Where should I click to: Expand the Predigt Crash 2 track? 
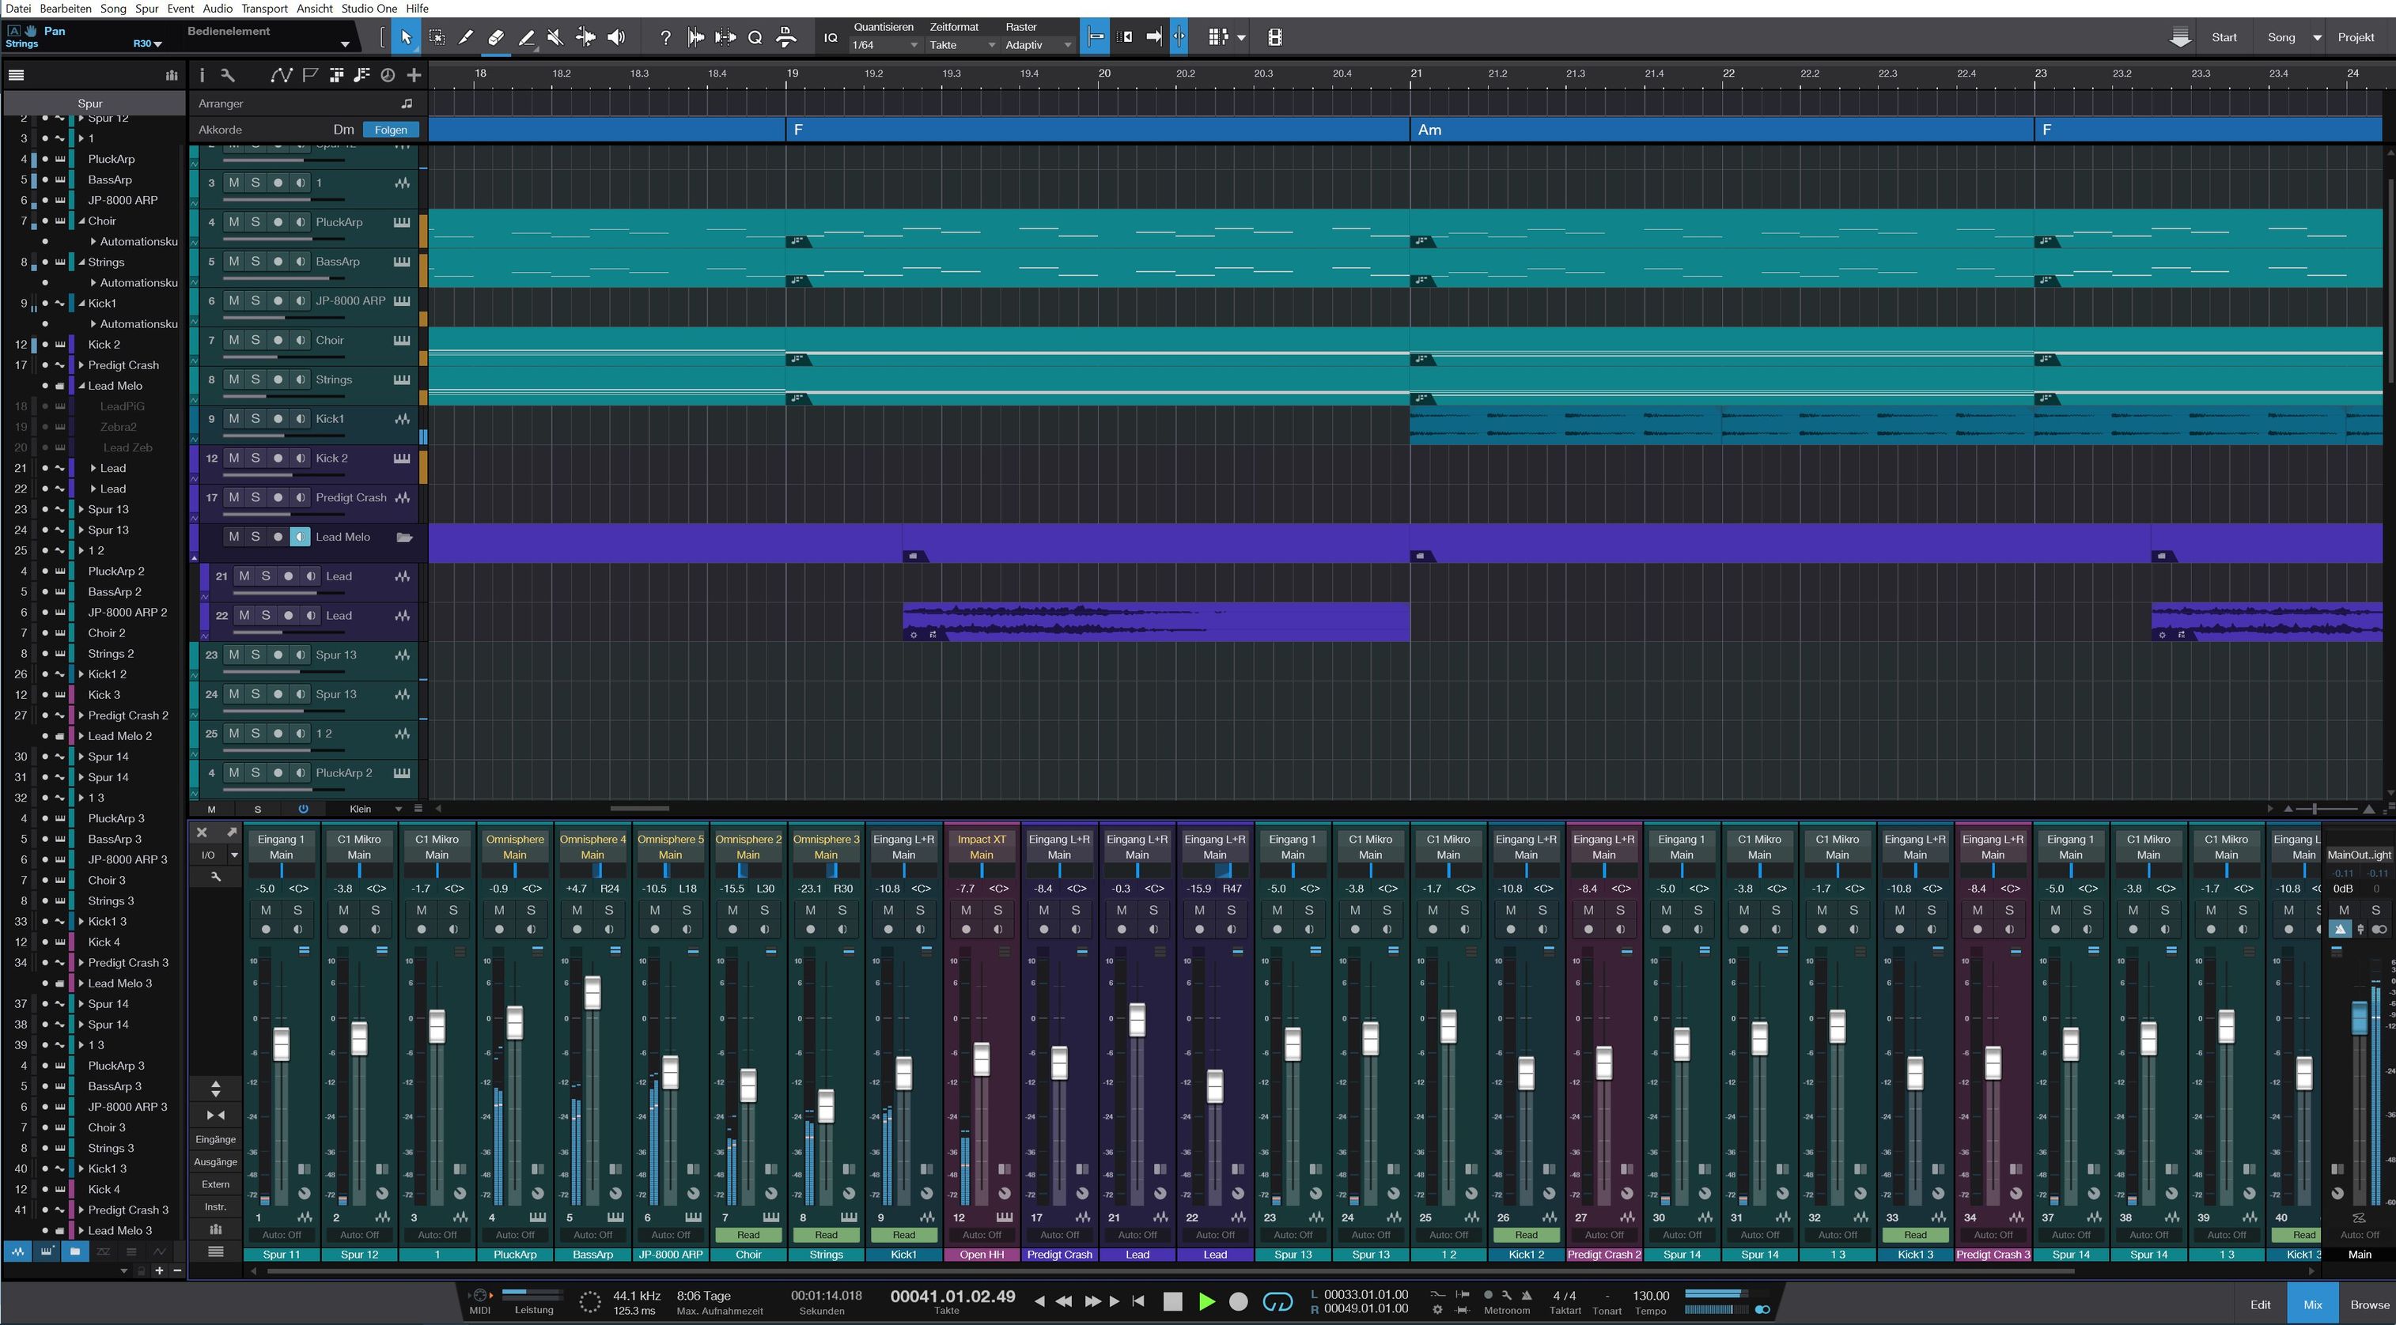pos(81,715)
